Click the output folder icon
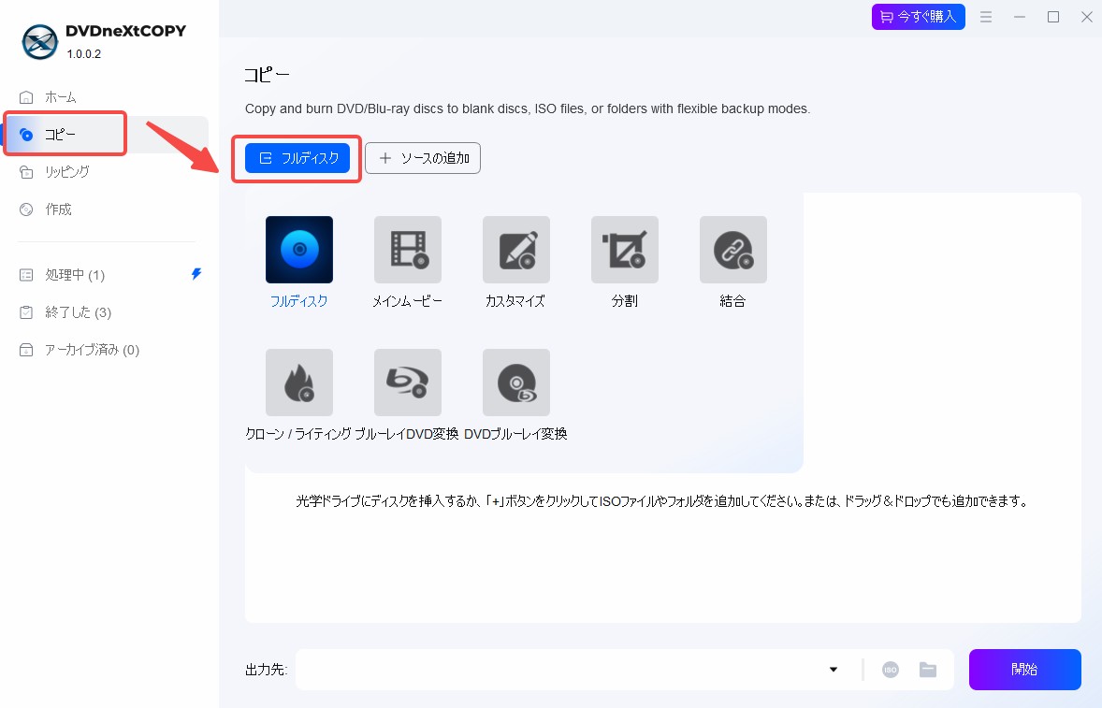 pyautogui.click(x=928, y=670)
